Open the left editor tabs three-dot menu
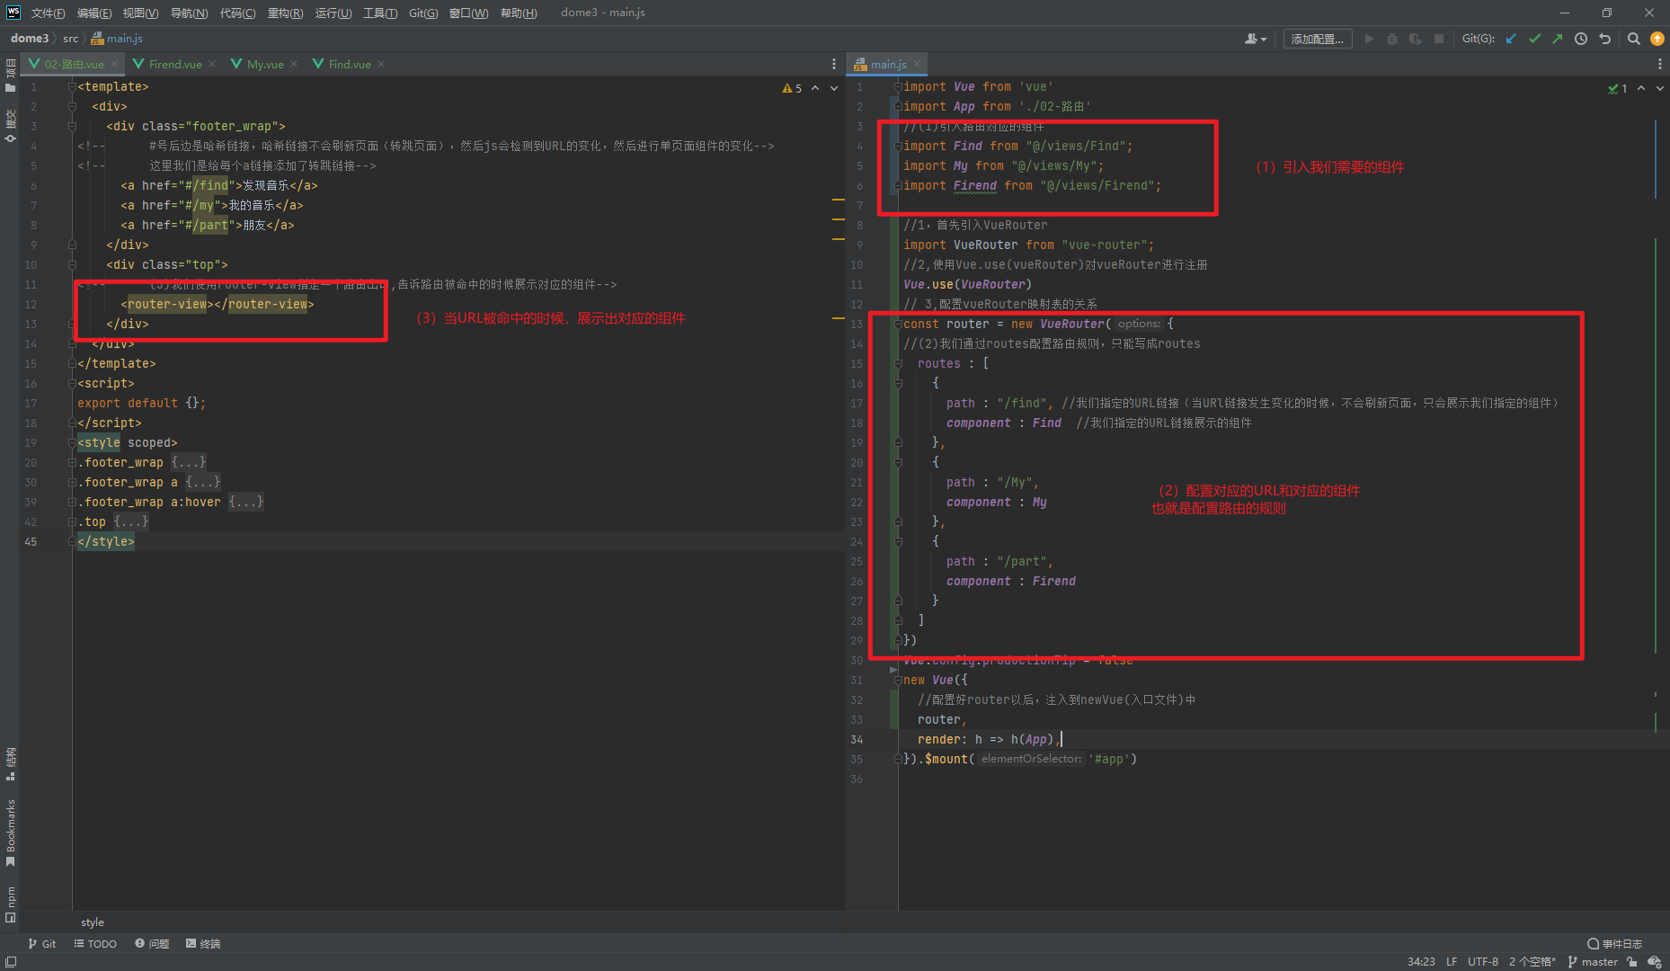The image size is (1670, 971). (x=834, y=64)
